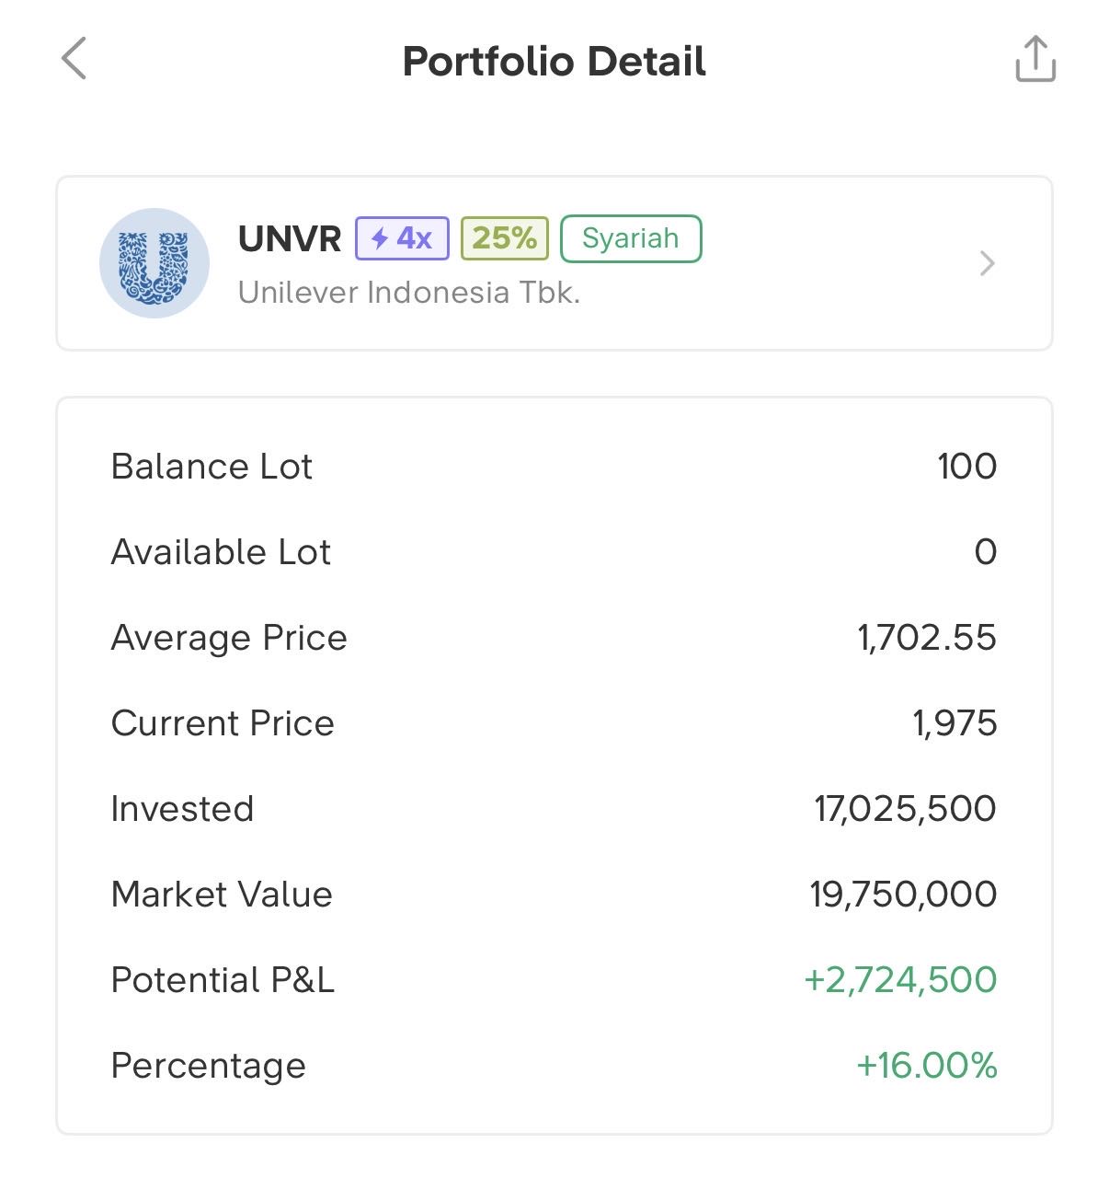Viewport: 1109px width, 1178px height.
Task: Tap the Syariah badge
Action: tap(631, 238)
